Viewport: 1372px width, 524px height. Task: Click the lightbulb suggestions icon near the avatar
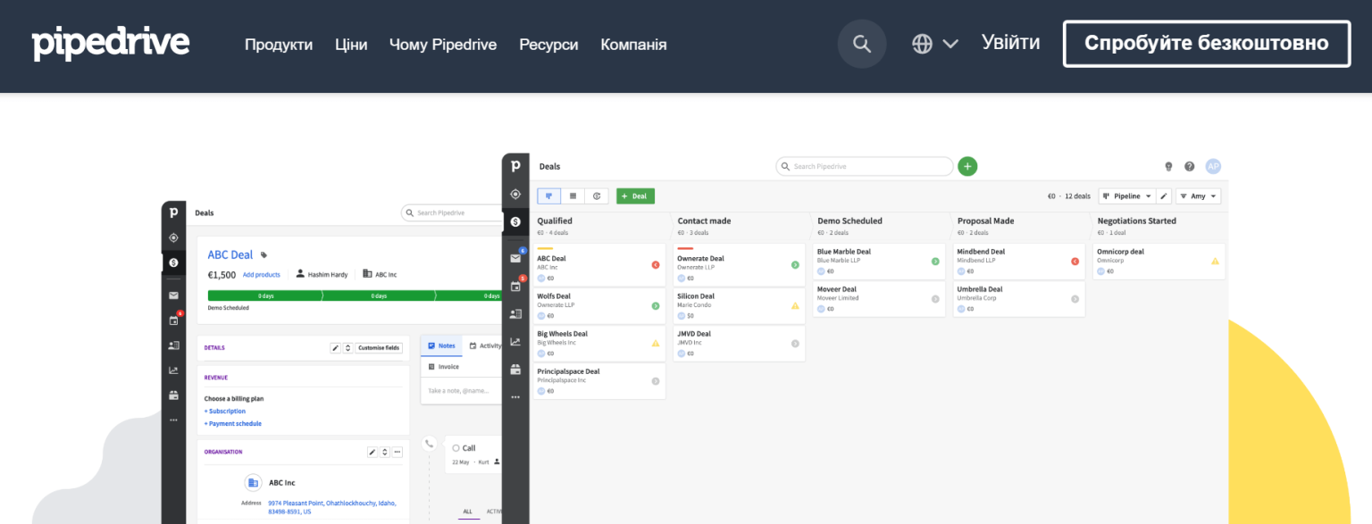click(x=1167, y=166)
